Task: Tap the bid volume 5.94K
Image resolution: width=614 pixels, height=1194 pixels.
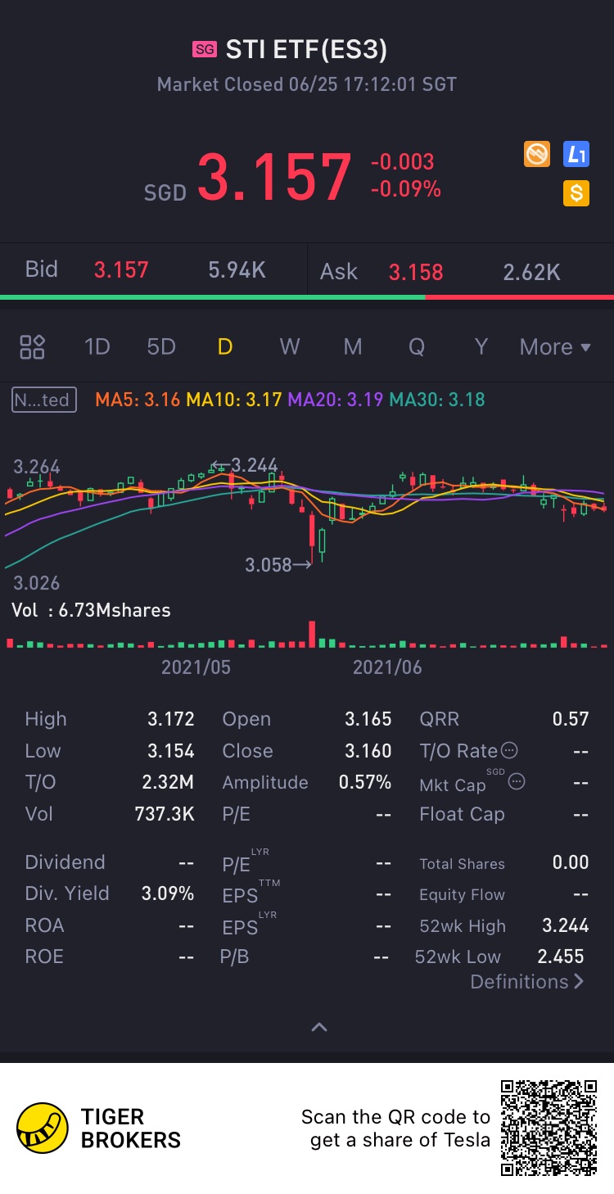Action: tap(237, 271)
